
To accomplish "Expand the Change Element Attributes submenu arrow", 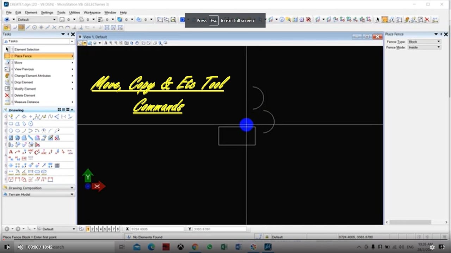I will 73,76.
